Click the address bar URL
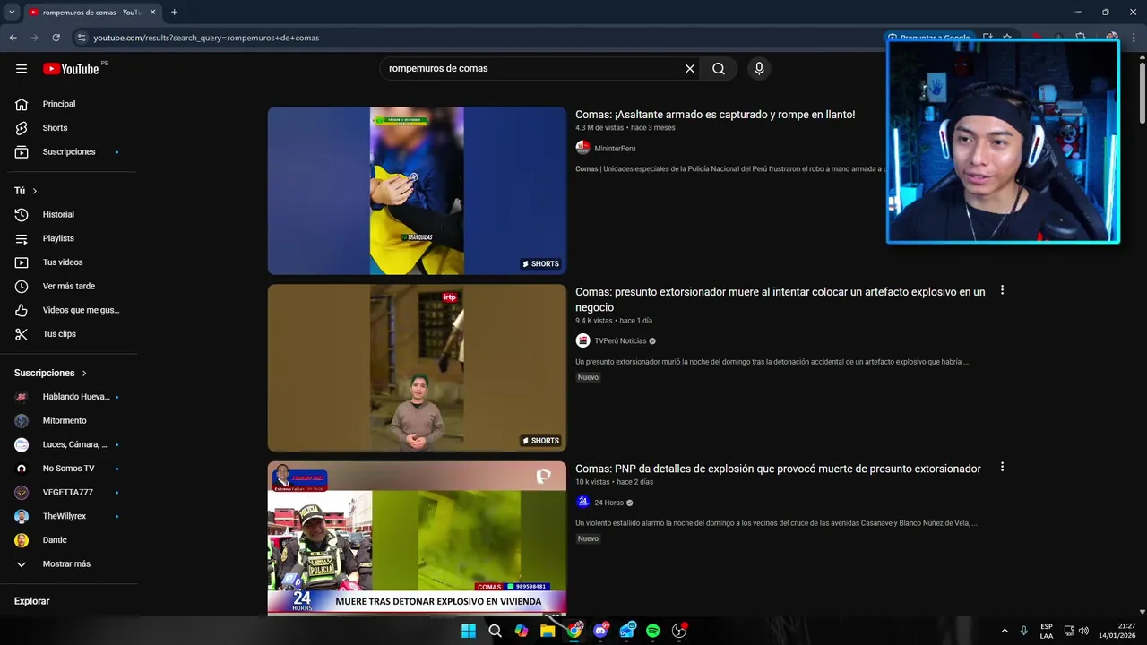Image resolution: width=1147 pixels, height=645 pixels. coord(206,38)
